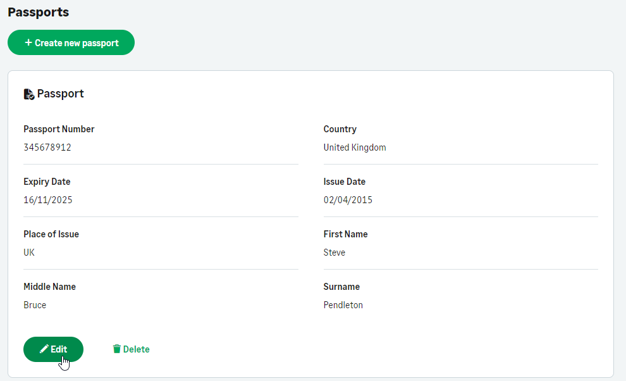Select the United Kingdom country value
The height and width of the screenshot is (381, 626).
point(355,147)
